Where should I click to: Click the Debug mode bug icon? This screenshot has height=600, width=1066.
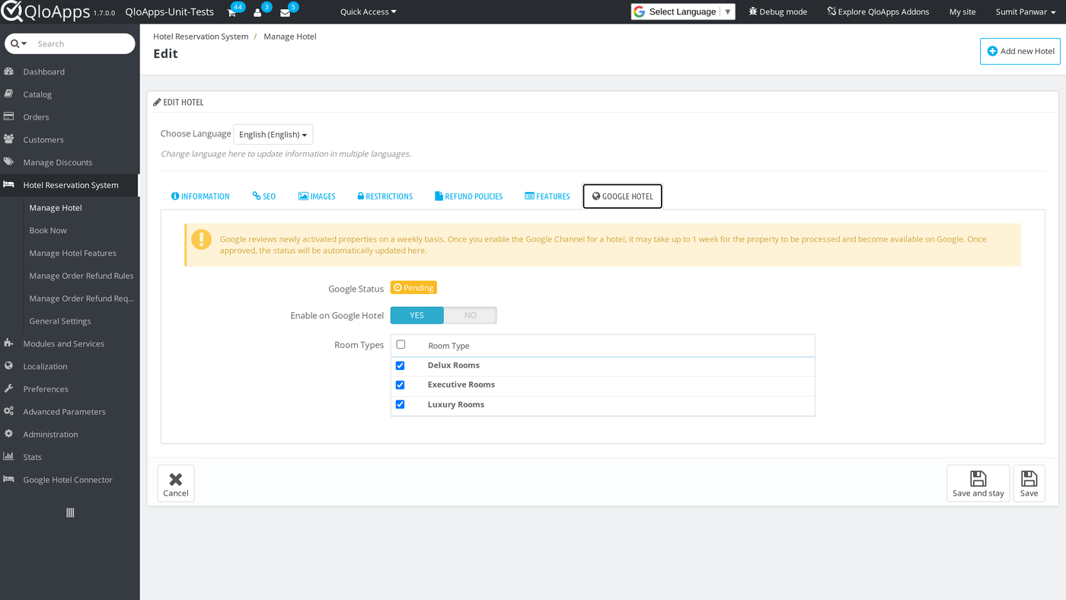click(x=753, y=11)
